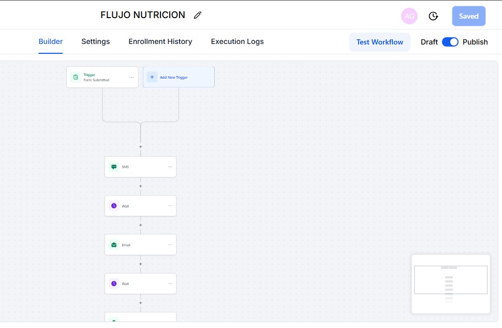Click the Email action envelope icon
Screen dimensions: 502x328
[x=114, y=245]
